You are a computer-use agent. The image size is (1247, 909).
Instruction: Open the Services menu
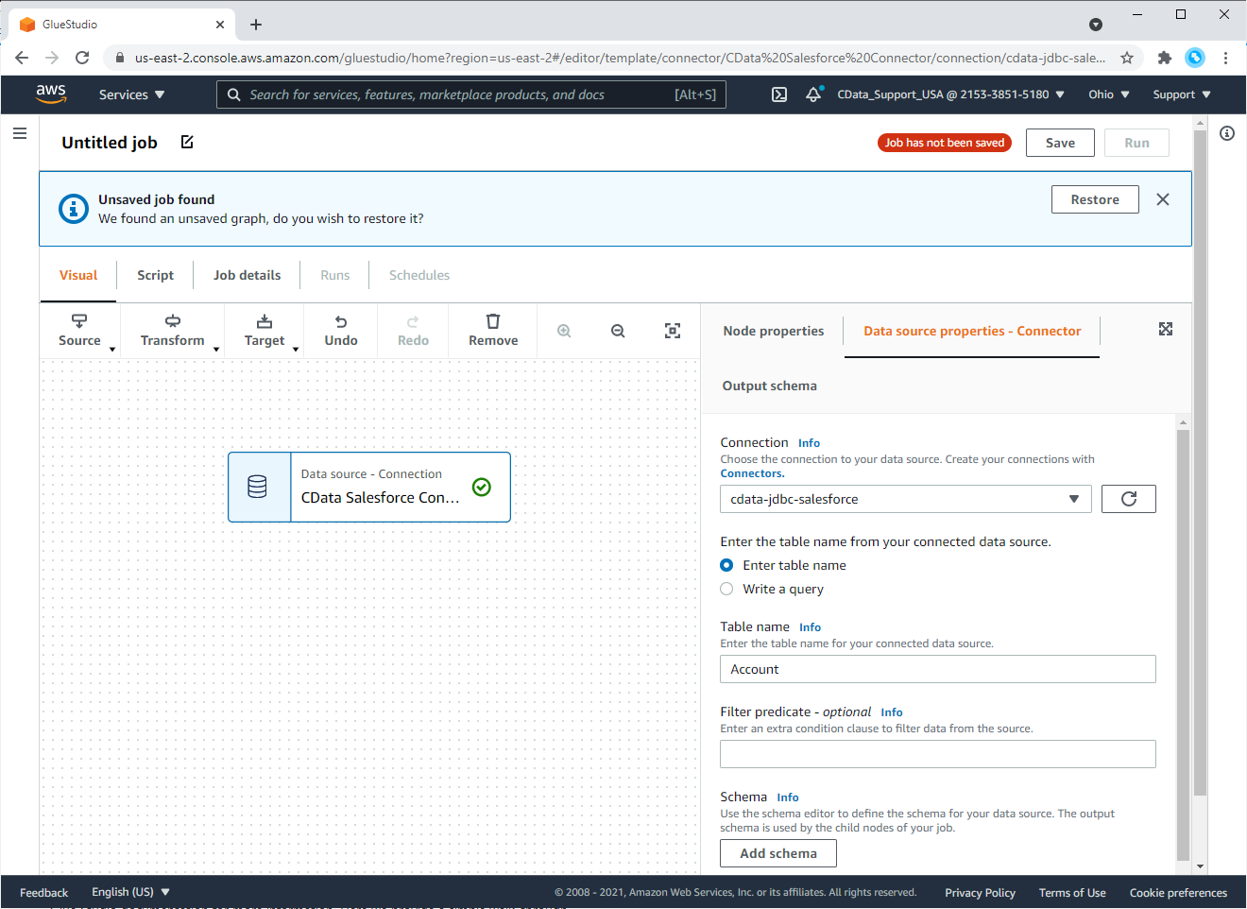130,94
